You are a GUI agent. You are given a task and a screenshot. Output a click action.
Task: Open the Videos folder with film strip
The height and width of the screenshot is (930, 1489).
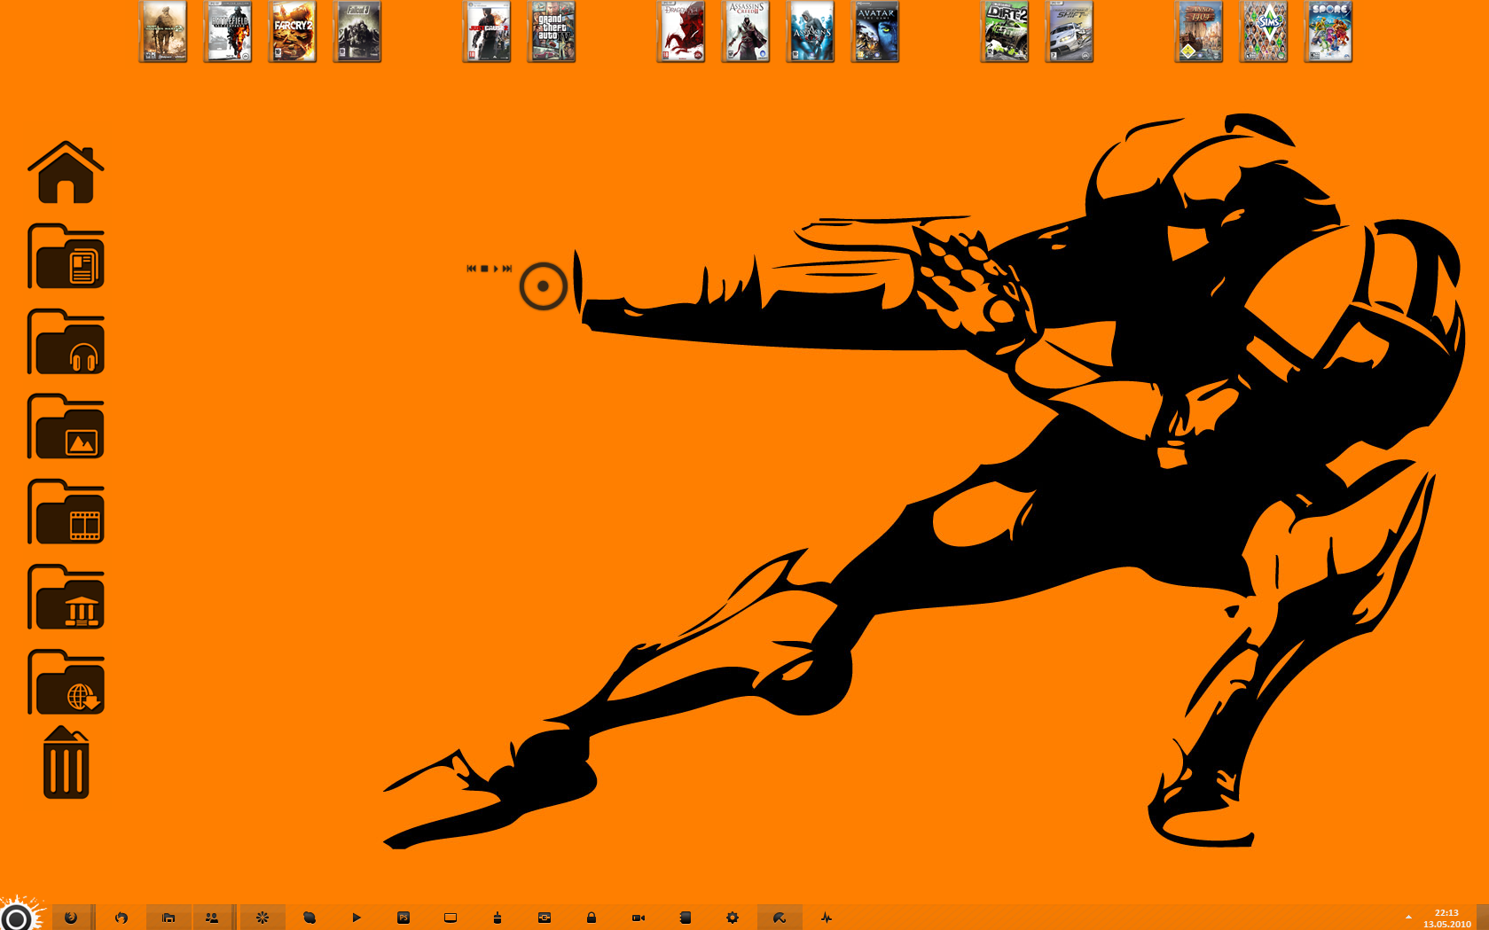tap(66, 512)
